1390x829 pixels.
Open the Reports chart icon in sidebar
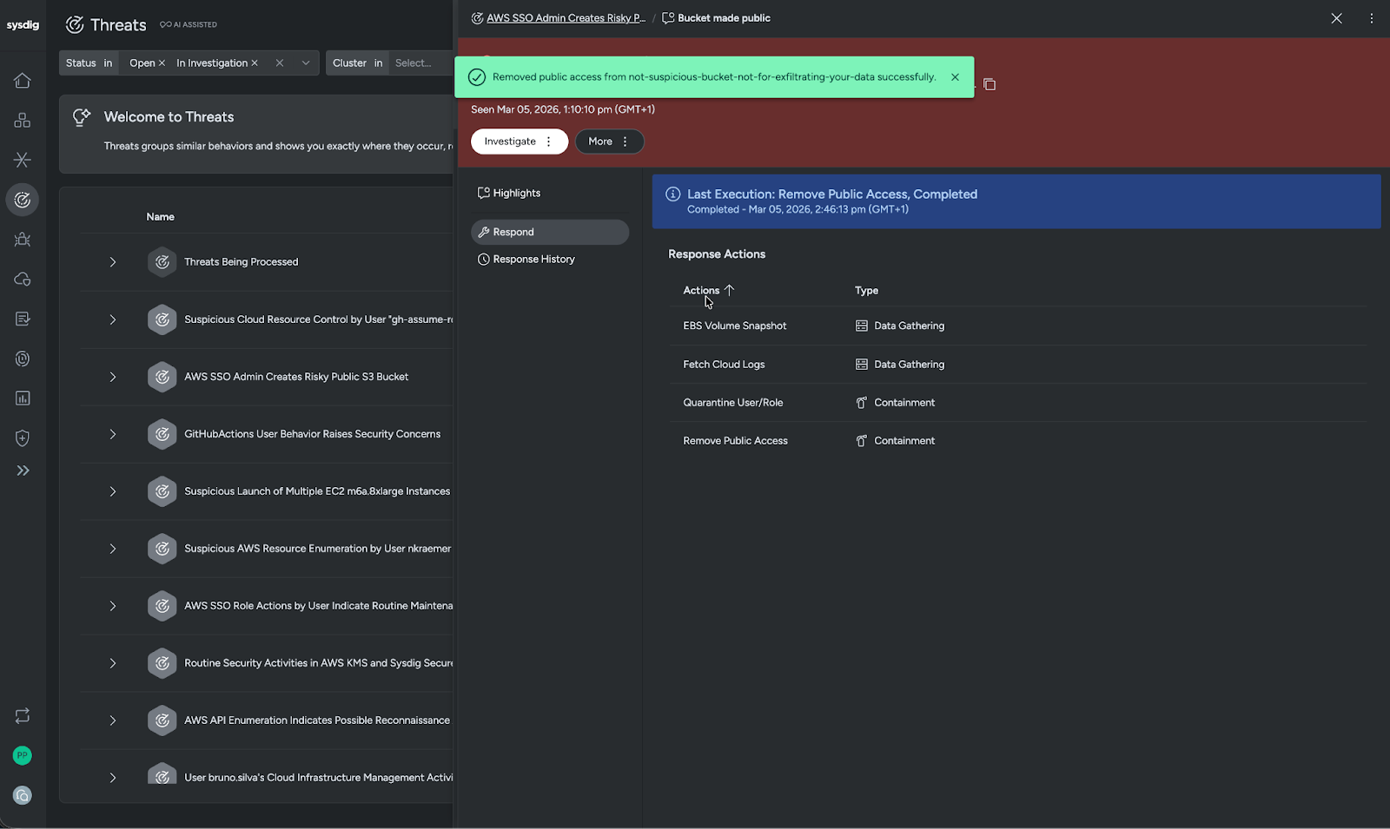(x=23, y=398)
